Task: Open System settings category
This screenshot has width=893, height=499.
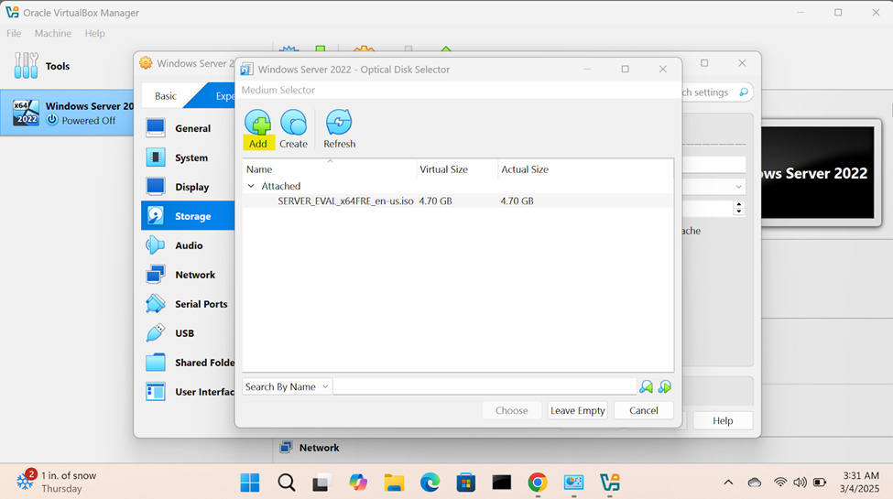Action: (x=188, y=157)
